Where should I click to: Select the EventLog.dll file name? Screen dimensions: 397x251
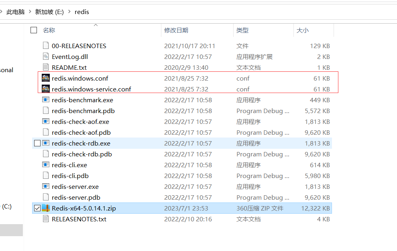pyautogui.click(x=70, y=57)
